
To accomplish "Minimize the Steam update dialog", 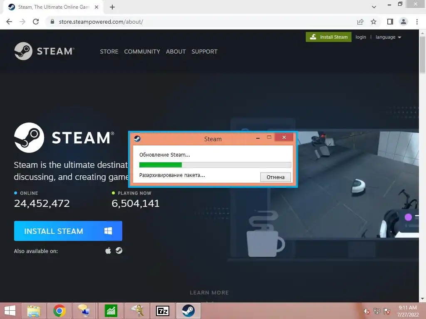I will (258, 138).
